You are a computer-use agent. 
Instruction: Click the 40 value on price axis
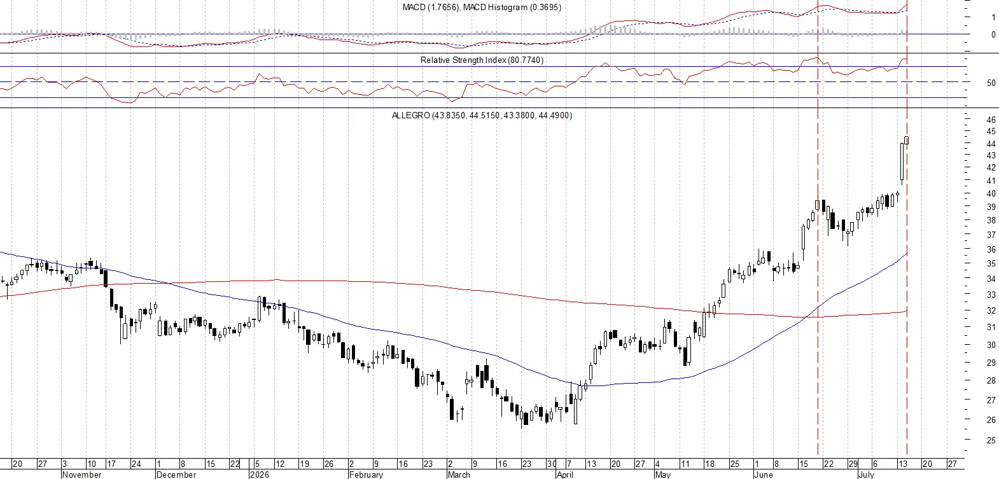click(991, 194)
